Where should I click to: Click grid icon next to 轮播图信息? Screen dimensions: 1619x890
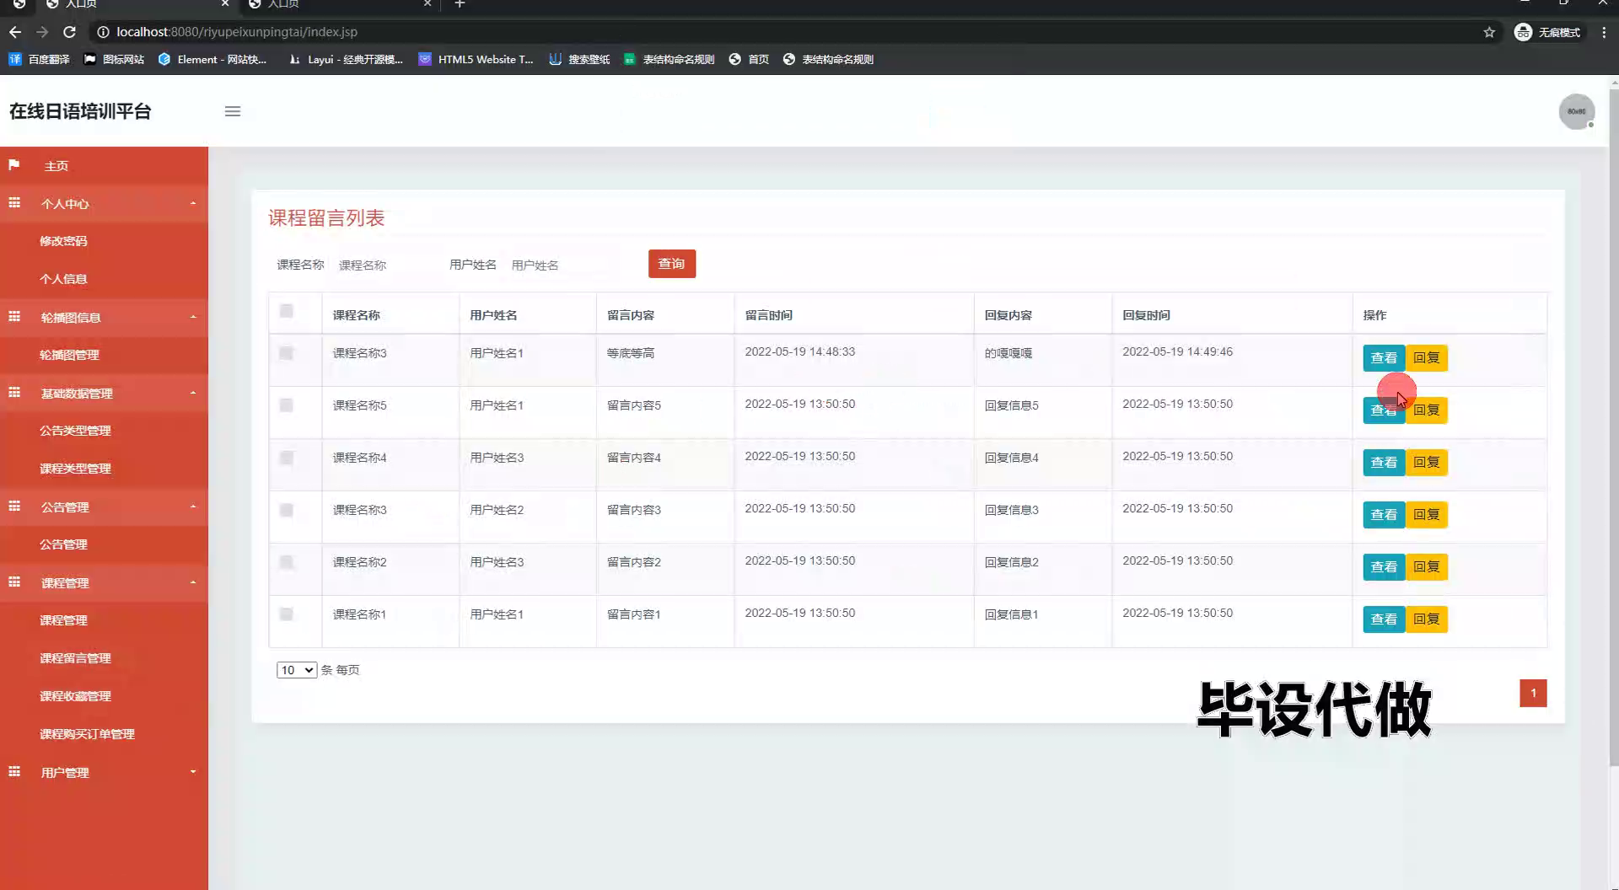tap(14, 317)
